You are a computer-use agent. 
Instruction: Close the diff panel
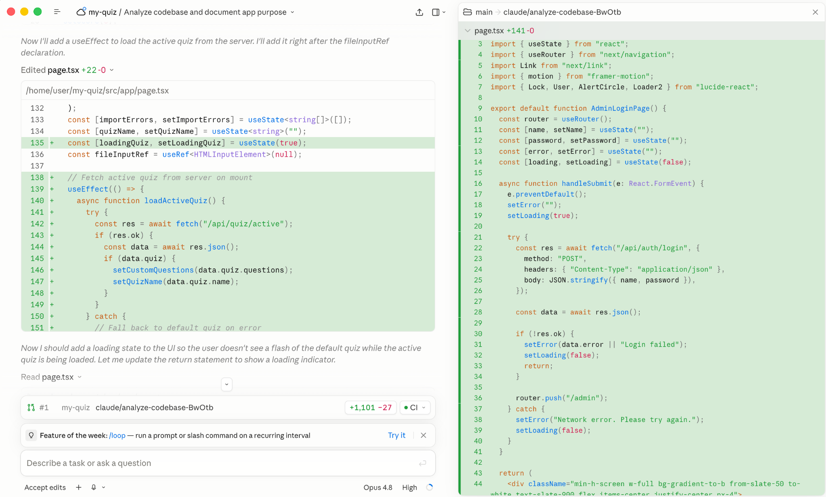click(x=815, y=12)
